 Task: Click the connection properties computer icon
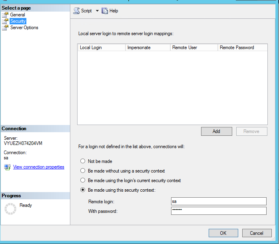(7, 167)
